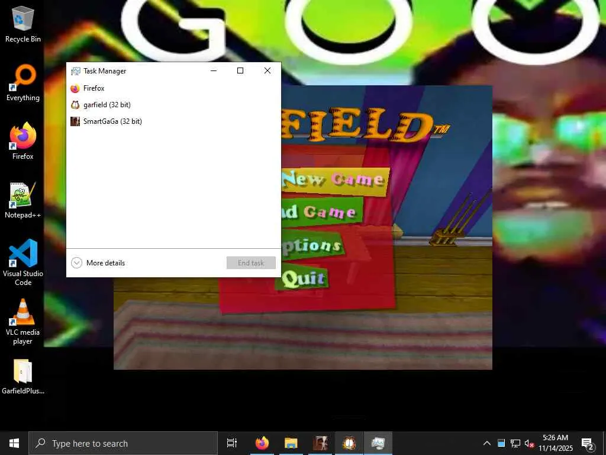
Task: Select the Everything desktop shortcut
Action: click(23, 83)
